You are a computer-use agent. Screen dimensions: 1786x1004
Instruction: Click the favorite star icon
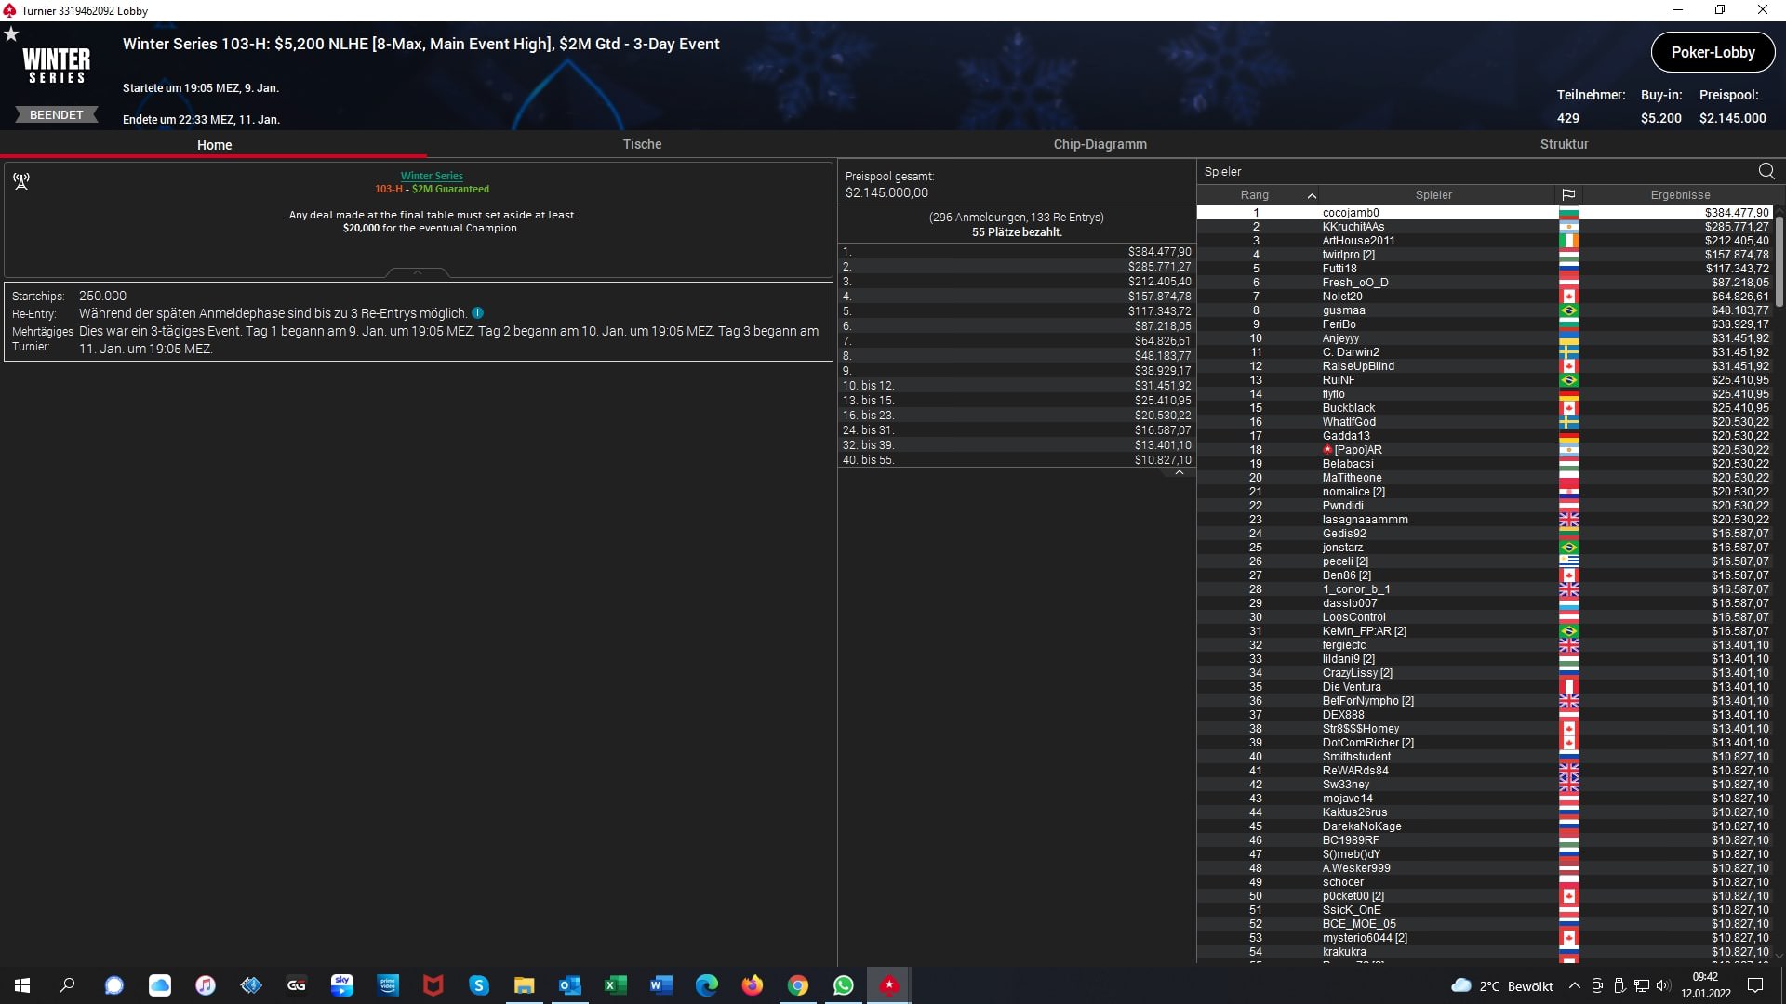click(x=11, y=34)
